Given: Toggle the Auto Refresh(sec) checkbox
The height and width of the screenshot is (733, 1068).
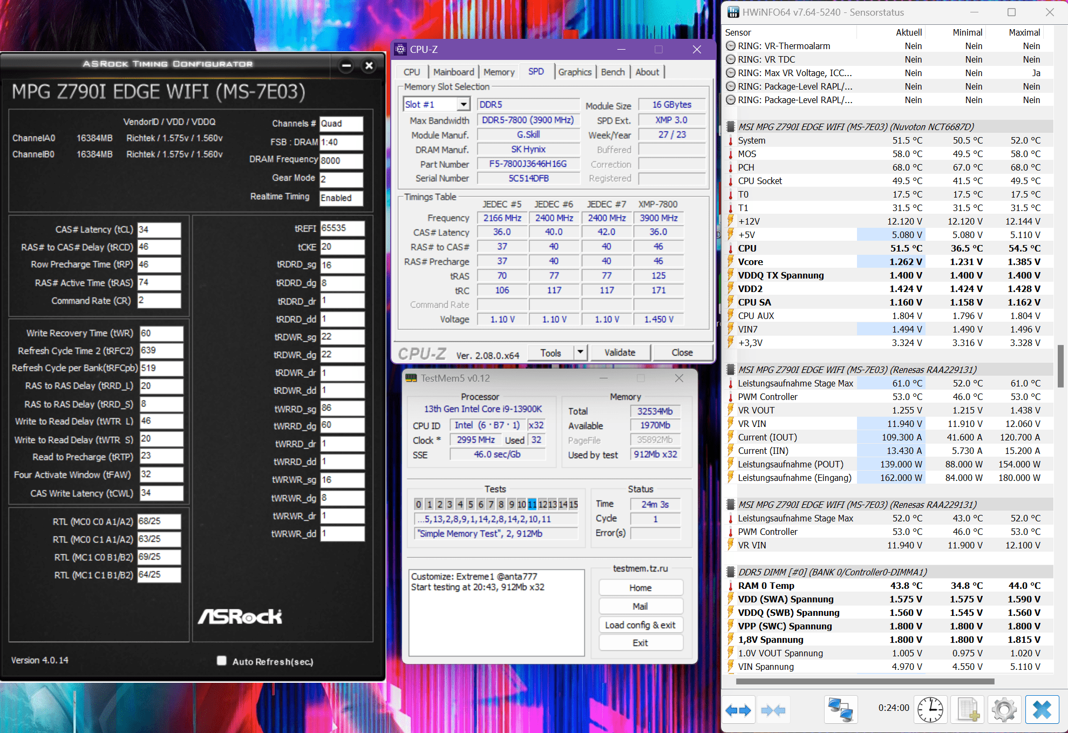Looking at the screenshot, I should click(x=221, y=661).
